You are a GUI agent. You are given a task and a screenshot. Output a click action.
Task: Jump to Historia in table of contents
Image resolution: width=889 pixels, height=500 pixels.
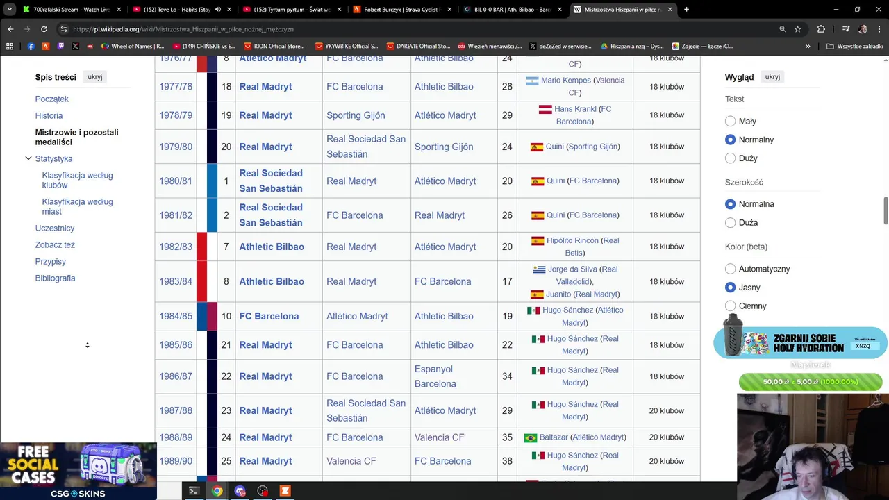pyautogui.click(x=49, y=116)
